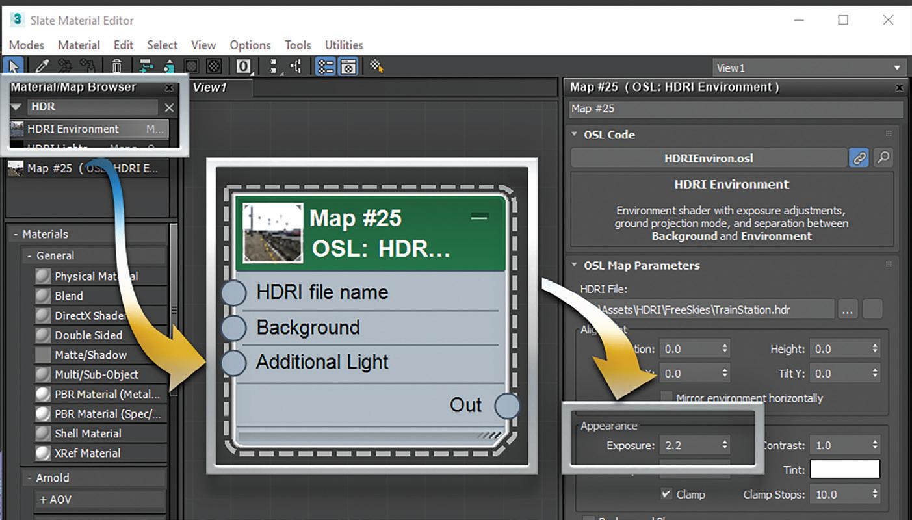912x520 pixels.
Task: Click the Blend material sphere icon
Action: (x=43, y=296)
